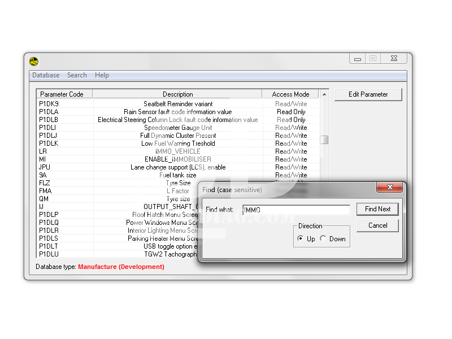
Task: Sort by Parameter Code column header
Action: pyautogui.click(x=62, y=94)
